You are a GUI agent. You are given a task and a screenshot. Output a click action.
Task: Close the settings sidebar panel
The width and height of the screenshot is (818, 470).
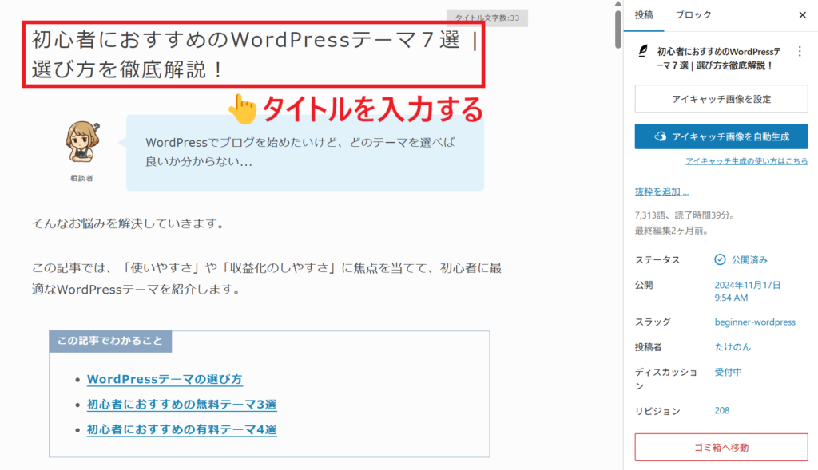(x=802, y=15)
